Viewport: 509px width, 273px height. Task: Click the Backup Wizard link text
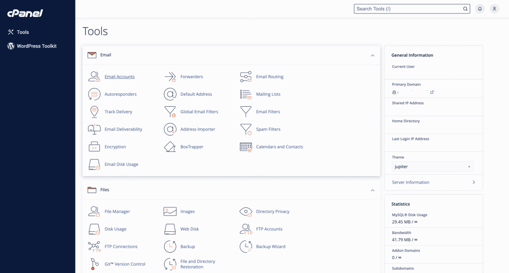pos(271,246)
